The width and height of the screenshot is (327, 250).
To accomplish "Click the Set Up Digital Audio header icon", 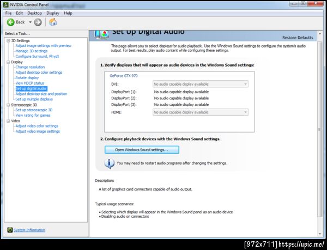I will pyautogui.click(x=101, y=34).
